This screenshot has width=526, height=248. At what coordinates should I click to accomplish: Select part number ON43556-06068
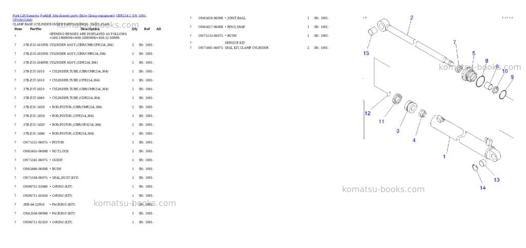35,214
